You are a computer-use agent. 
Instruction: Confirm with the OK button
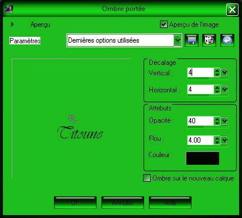[x=76, y=203]
